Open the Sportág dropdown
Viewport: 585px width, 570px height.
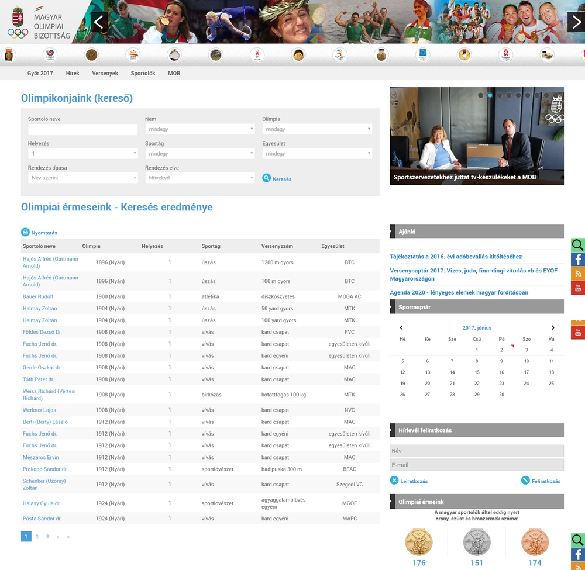[x=200, y=154]
